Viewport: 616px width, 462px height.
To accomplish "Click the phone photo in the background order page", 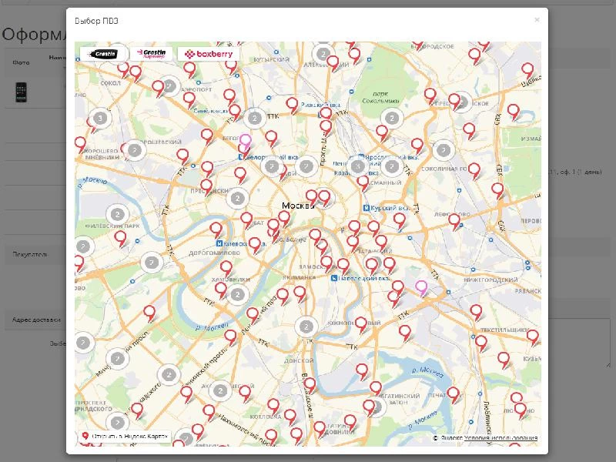I will pyautogui.click(x=21, y=92).
